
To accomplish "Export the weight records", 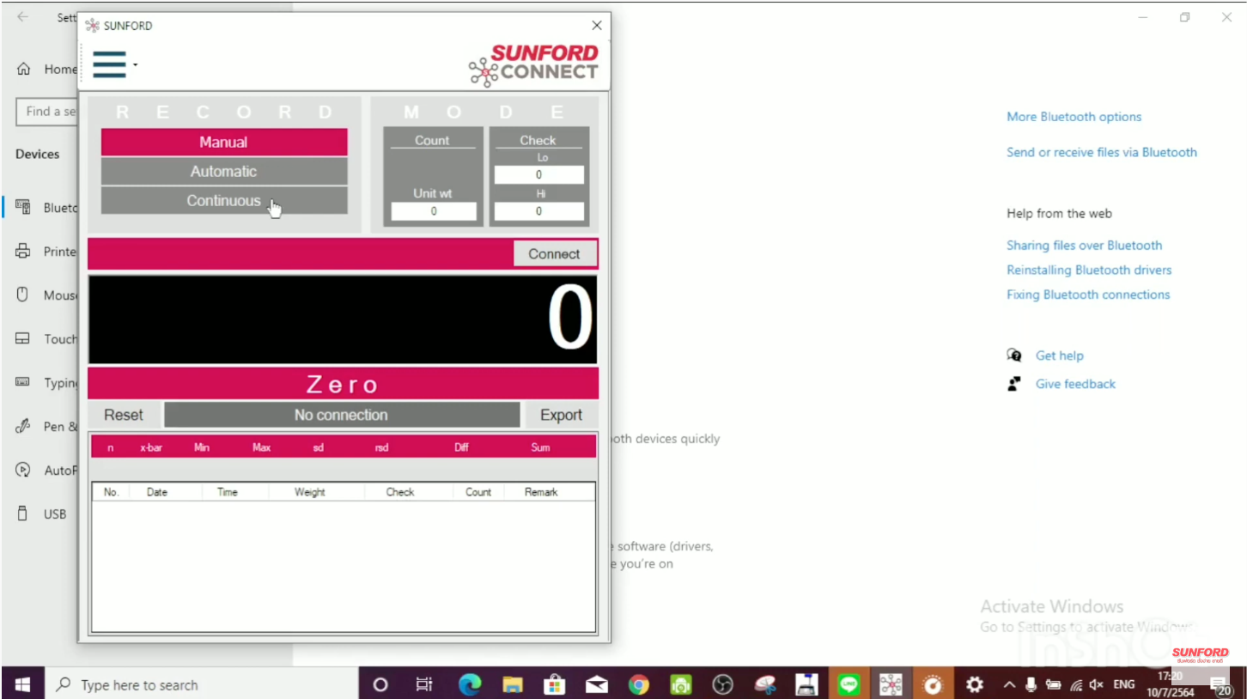I will click(x=561, y=415).
